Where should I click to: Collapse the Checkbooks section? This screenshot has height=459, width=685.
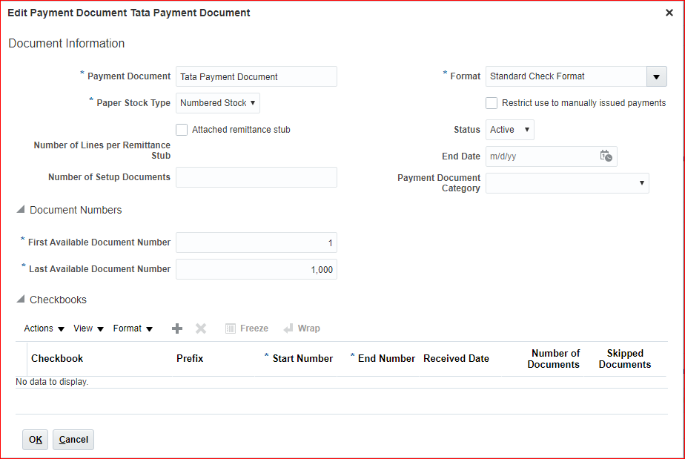[x=20, y=300]
